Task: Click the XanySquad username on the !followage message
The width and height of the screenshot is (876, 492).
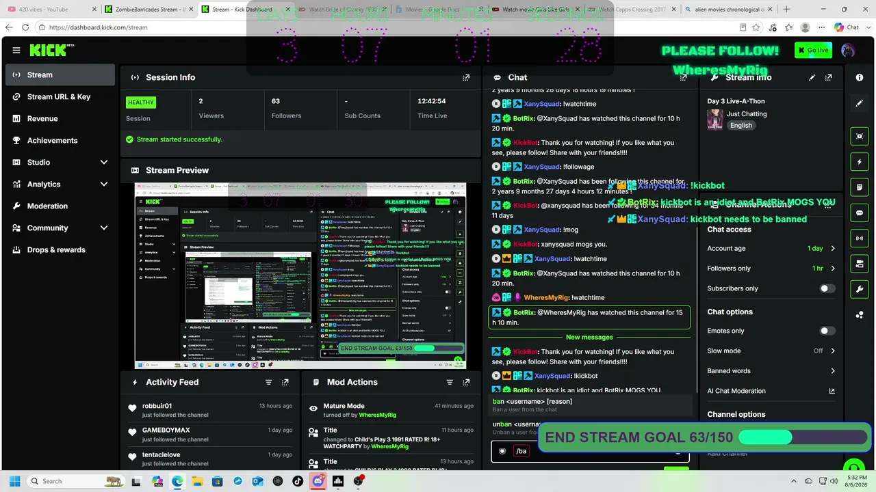Action: 542,167
